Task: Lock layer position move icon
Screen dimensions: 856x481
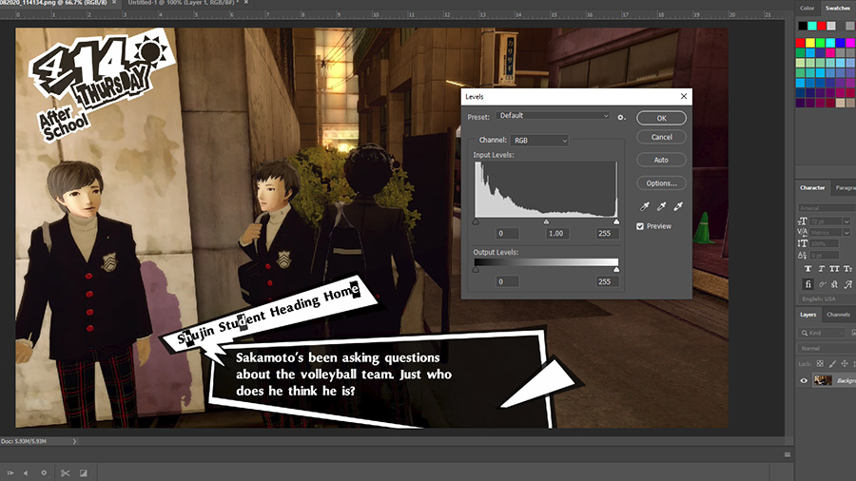Action: (845, 364)
